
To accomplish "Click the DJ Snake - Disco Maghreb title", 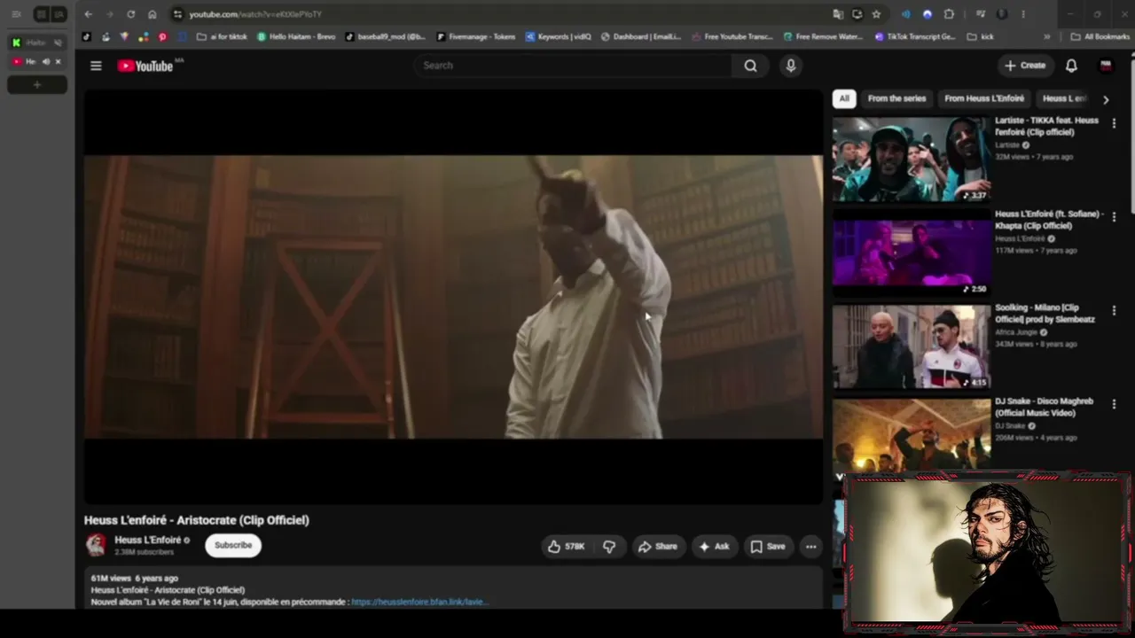I will (1044, 407).
